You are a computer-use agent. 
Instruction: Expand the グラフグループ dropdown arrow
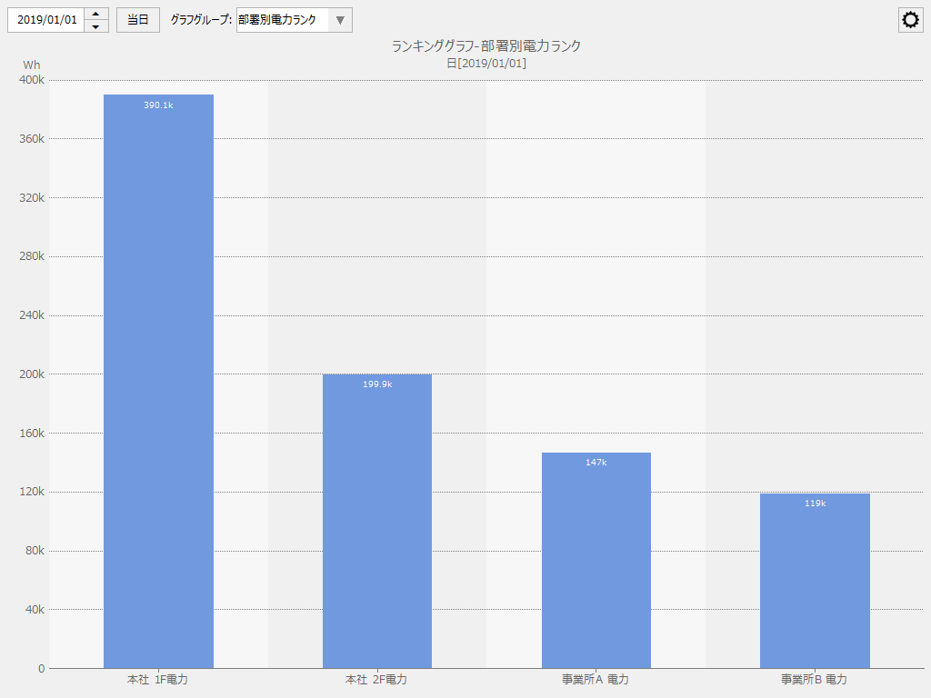pyautogui.click(x=340, y=20)
